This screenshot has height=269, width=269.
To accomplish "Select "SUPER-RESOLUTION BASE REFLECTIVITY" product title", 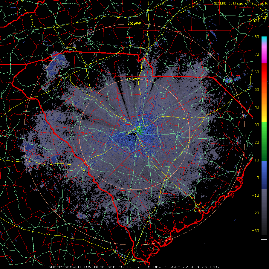I will tap(94, 267).
